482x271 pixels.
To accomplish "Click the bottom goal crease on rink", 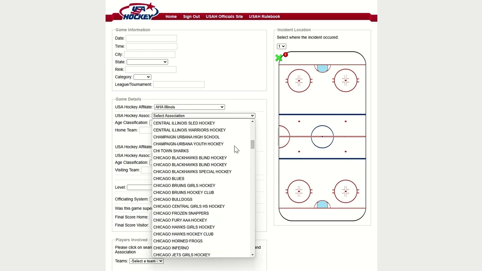I will point(322,204).
